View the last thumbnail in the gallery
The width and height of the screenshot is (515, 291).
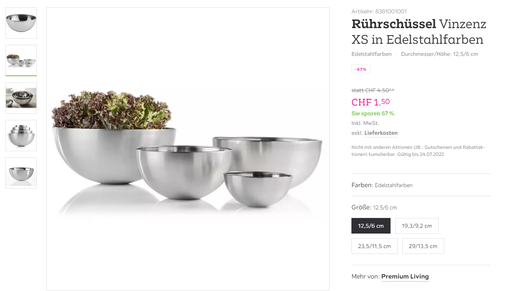[21, 173]
